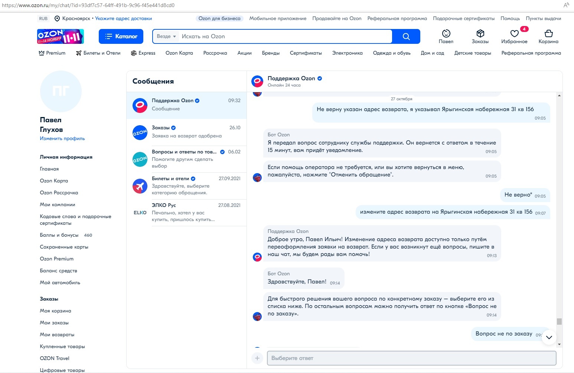Open the Билеты и отели chat

[x=186, y=186]
